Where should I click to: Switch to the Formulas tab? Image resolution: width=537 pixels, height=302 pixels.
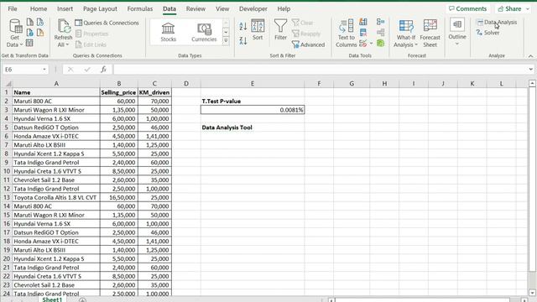[x=140, y=9]
